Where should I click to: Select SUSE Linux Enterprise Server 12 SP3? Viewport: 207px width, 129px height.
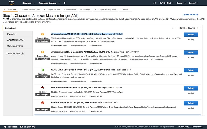click(191, 70)
